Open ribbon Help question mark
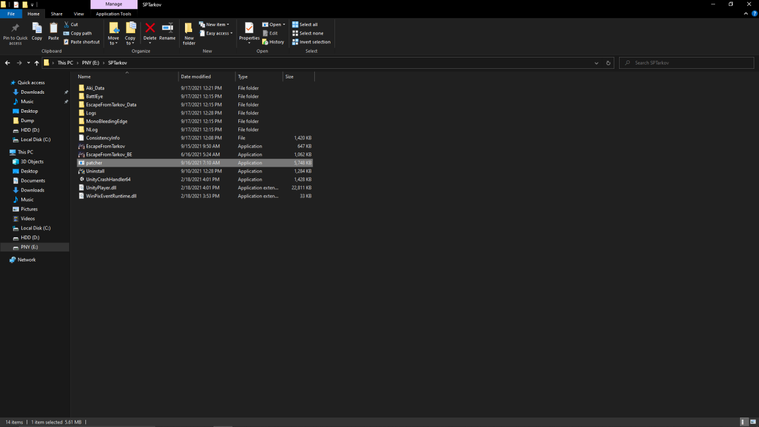This screenshot has height=427, width=759. tap(754, 14)
